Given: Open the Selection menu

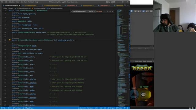Looking at the screenshot, I should click(12, 2).
